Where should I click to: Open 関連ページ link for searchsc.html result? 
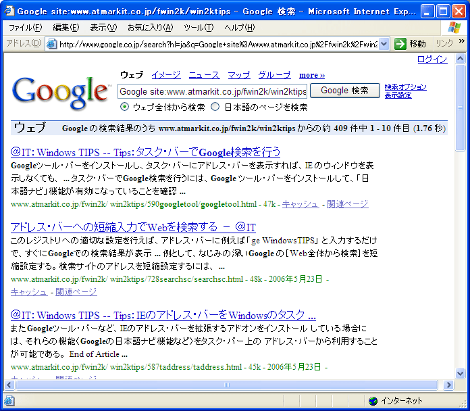click(76, 291)
